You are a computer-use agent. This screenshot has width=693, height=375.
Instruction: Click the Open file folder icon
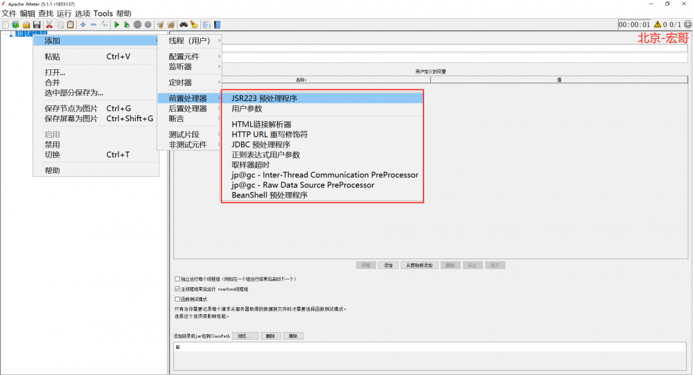click(26, 25)
